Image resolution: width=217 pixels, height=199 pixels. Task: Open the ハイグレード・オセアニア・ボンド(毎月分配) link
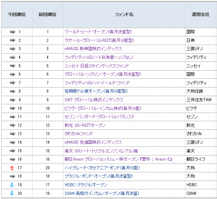click(x=102, y=168)
